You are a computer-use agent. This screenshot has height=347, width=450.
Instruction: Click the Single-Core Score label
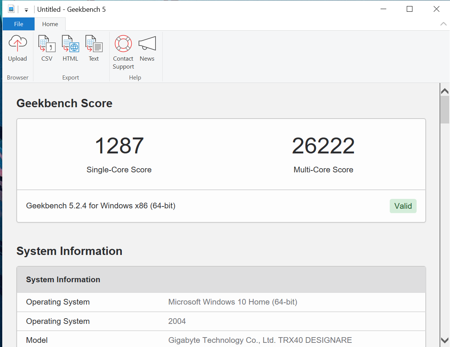pos(119,170)
